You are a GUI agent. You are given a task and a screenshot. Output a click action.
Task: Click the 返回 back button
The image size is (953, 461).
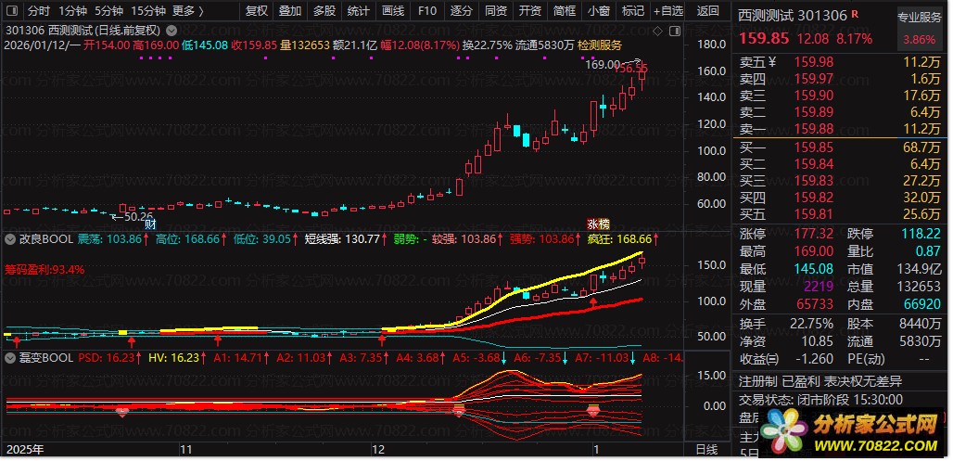point(706,10)
